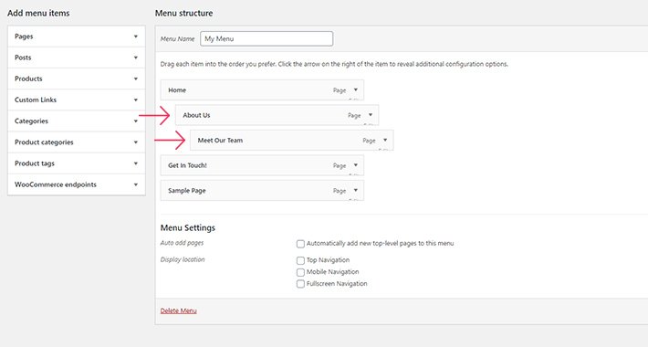Reveal Meet Our Team item settings arrow

tap(385, 141)
